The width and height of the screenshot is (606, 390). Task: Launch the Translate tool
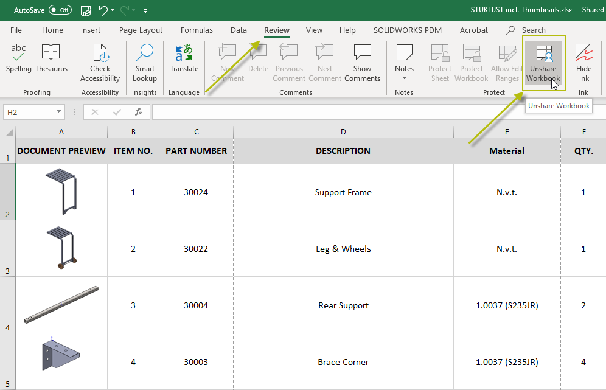click(x=184, y=58)
